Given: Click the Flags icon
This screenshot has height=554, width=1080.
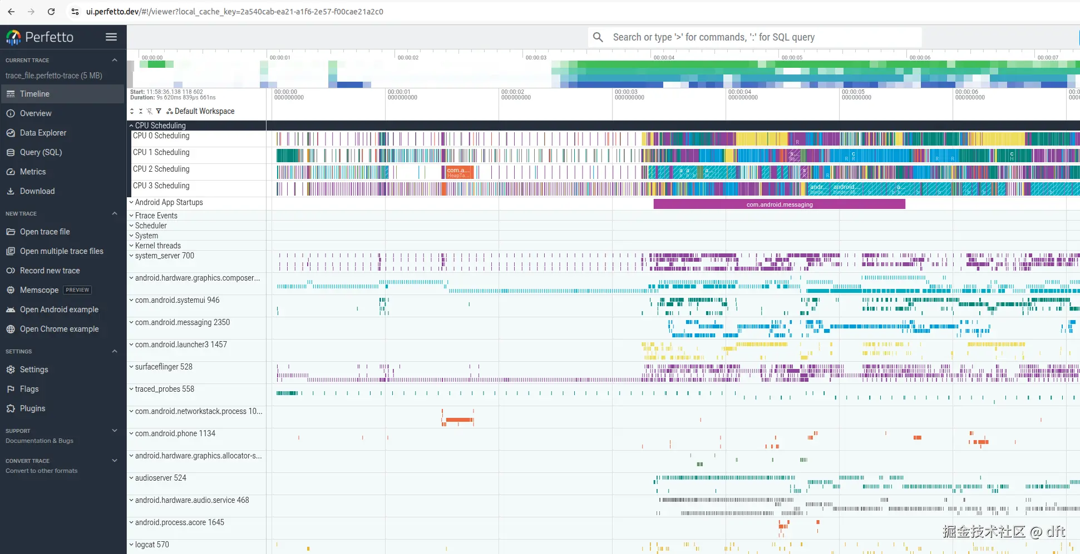Looking at the screenshot, I should pos(11,389).
